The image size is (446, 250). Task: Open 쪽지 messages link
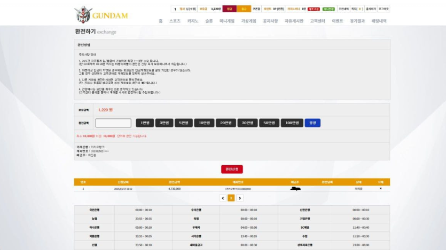pyautogui.click(x=357, y=9)
